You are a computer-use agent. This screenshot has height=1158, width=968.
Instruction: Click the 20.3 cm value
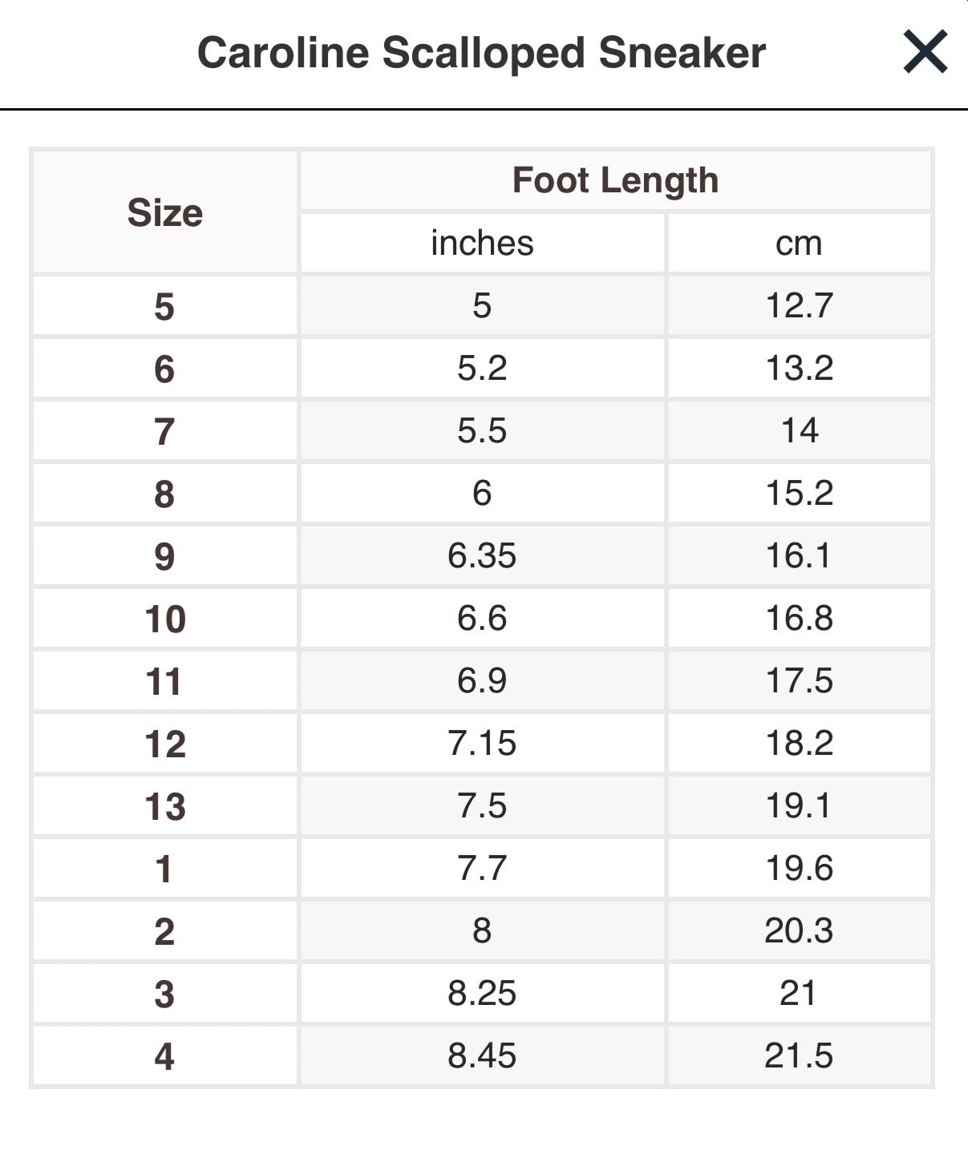click(x=799, y=930)
